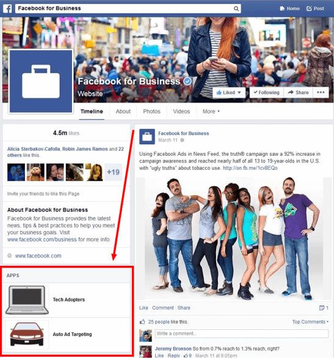Open the Auto Ad Targeting car icon
This screenshot has width=334, height=358.
27,334
